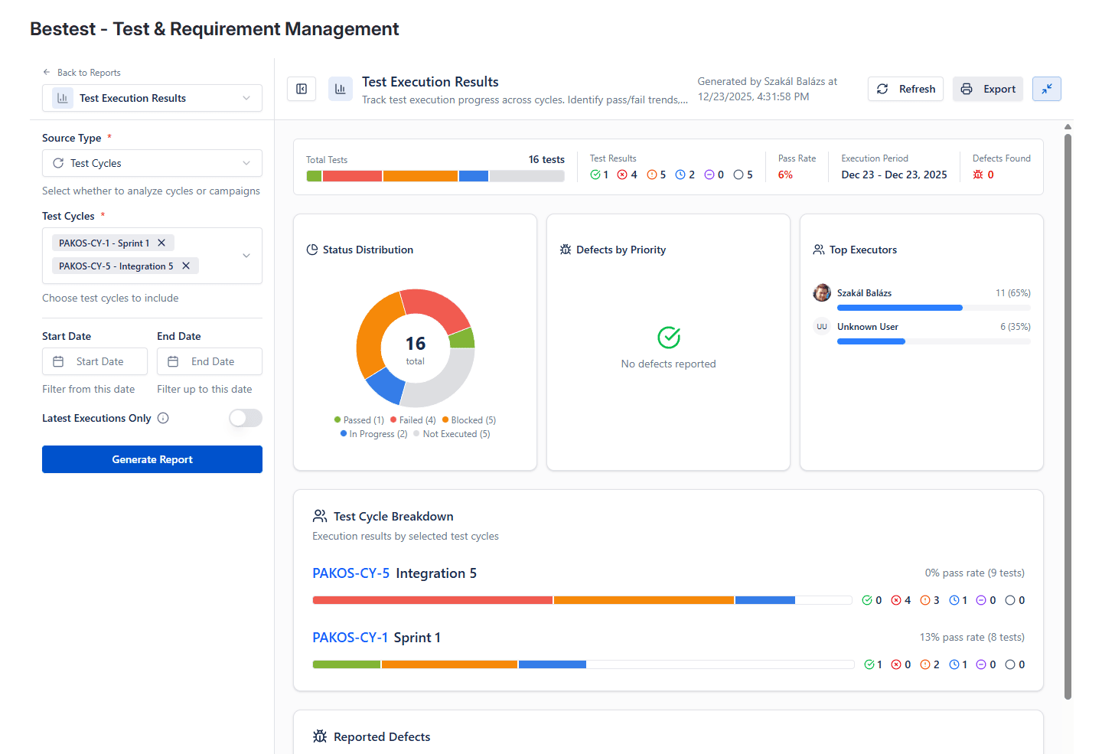Open the Source Type dropdown

click(152, 163)
